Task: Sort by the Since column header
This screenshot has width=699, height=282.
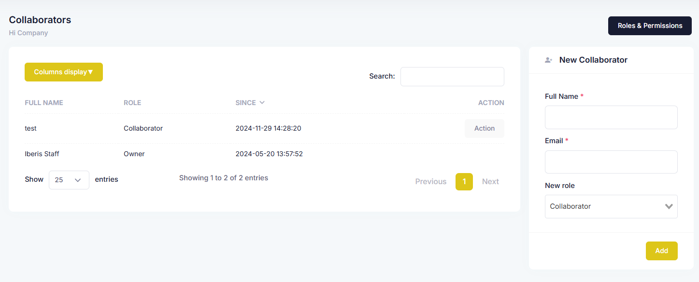Action: (x=245, y=103)
